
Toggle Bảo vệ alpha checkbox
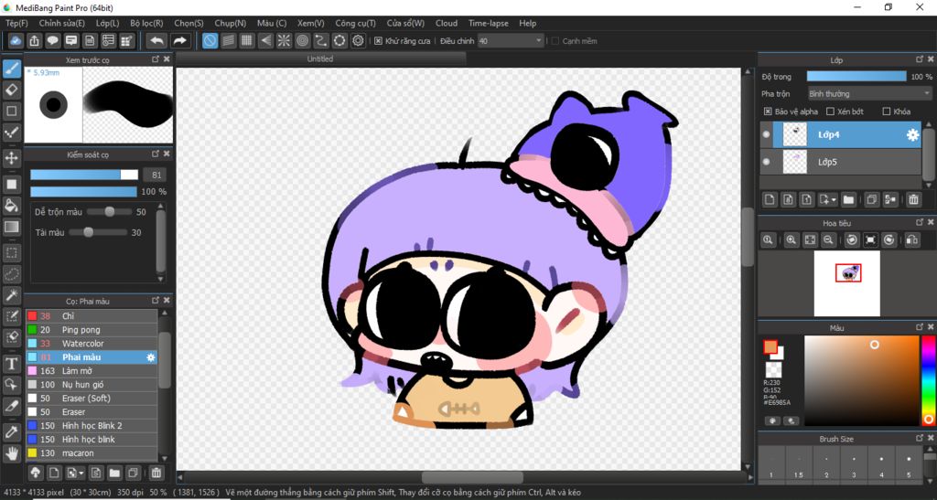pyautogui.click(x=768, y=112)
